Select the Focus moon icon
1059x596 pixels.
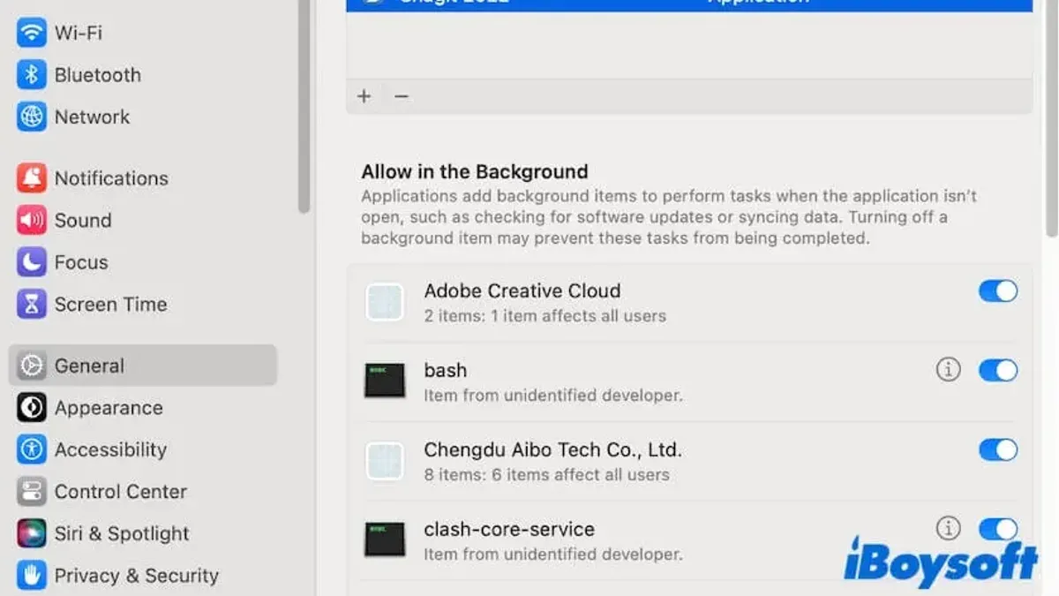[32, 262]
